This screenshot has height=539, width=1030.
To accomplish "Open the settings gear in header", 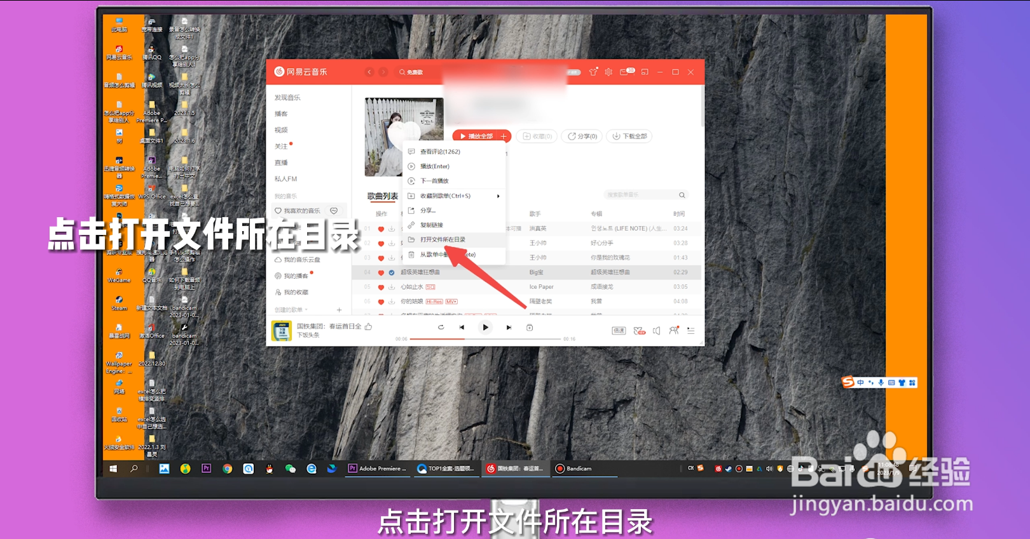I will [x=608, y=72].
